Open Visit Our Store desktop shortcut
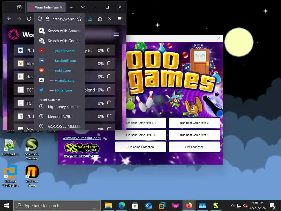 [x=32, y=176]
